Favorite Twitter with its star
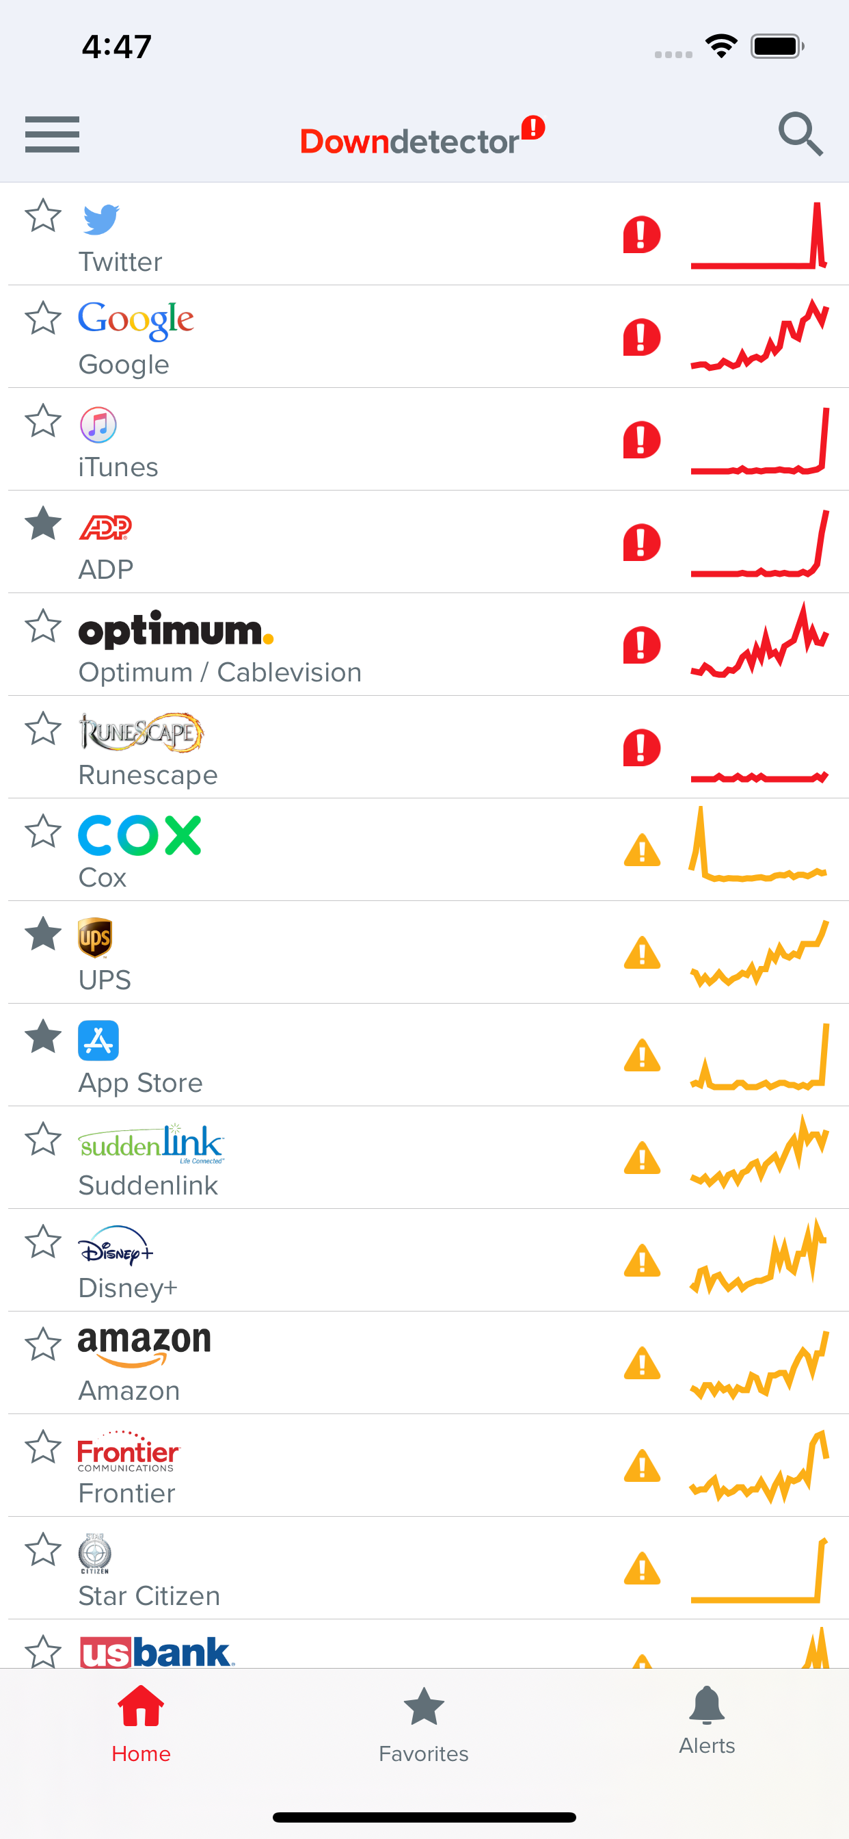This screenshot has width=849, height=1839. coord(43,216)
